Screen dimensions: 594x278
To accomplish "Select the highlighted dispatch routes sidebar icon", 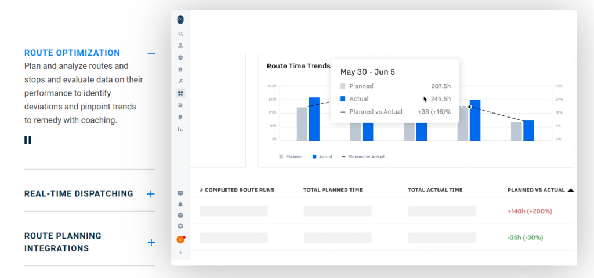I will (x=180, y=93).
